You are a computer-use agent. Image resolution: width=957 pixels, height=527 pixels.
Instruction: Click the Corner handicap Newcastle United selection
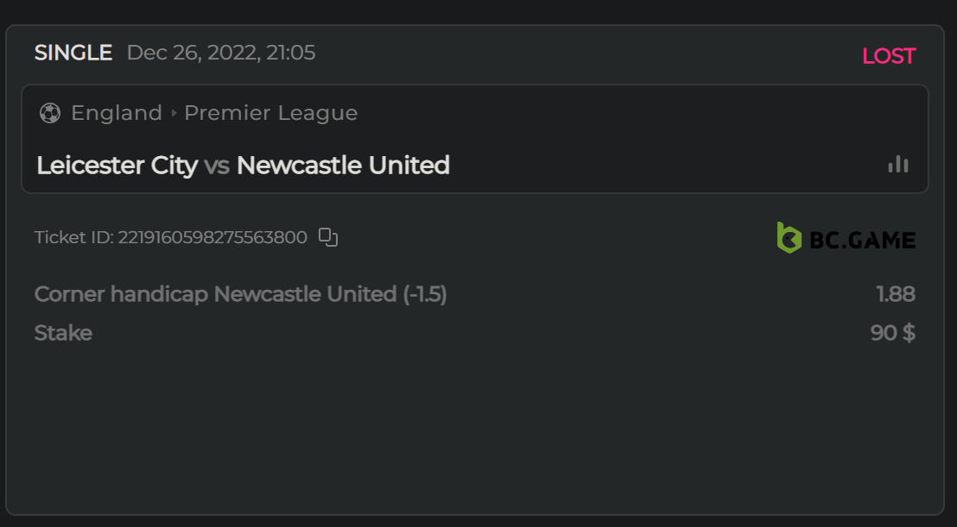(x=240, y=294)
